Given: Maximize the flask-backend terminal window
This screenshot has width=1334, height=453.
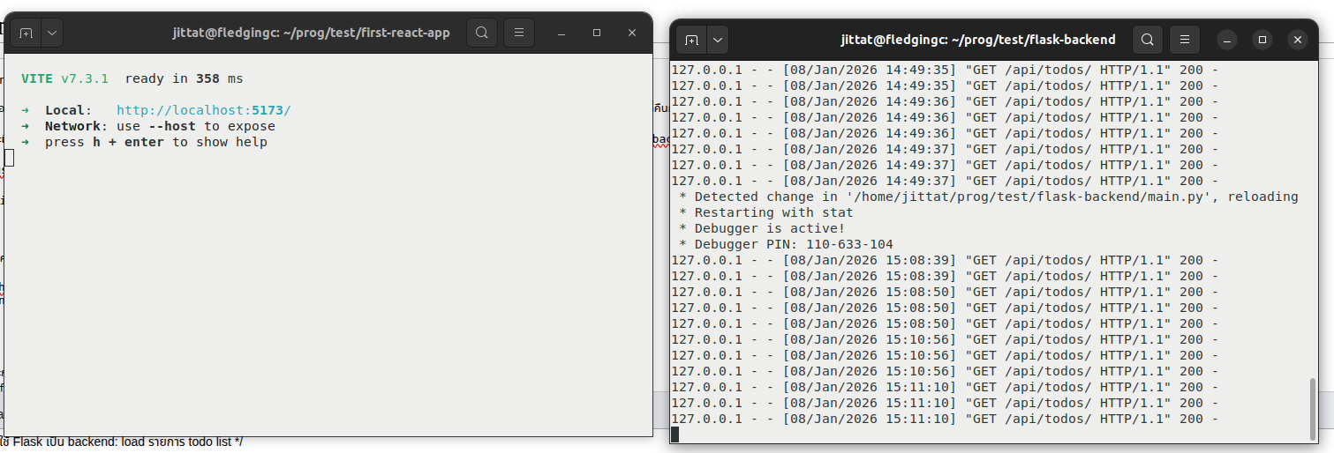Looking at the screenshot, I should 1262,40.
